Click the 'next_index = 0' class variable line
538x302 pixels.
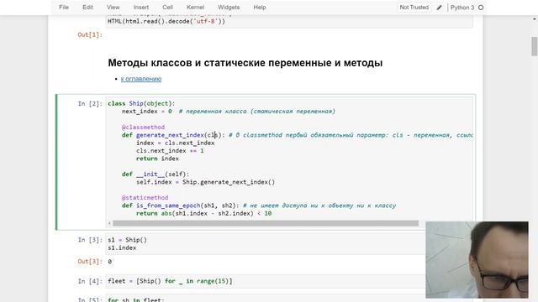tap(147, 112)
